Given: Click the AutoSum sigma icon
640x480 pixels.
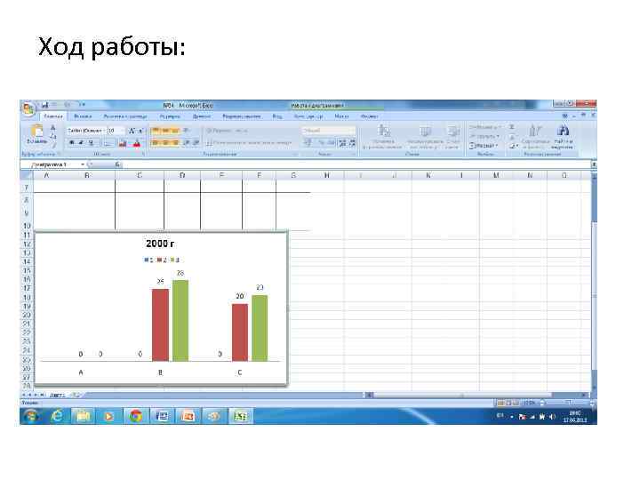Looking at the screenshot, I should pos(512,127).
